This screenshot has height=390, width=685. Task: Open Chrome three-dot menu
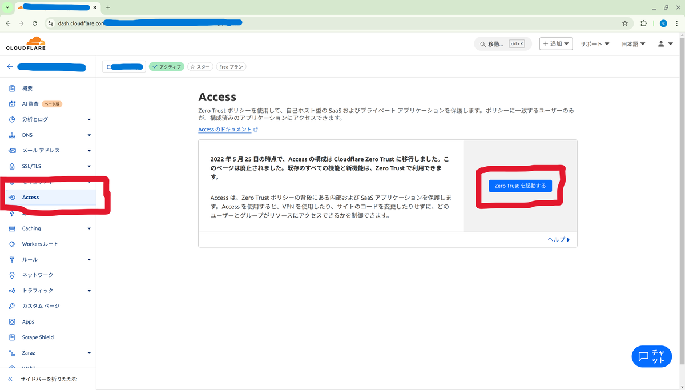pos(676,23)
